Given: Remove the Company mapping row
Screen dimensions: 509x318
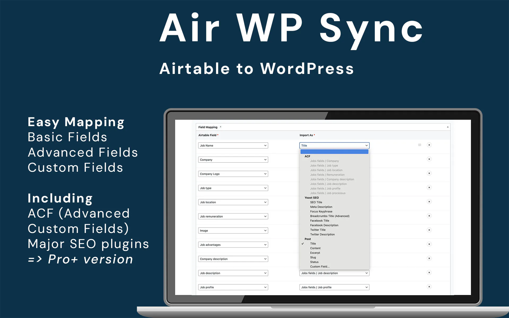Looking at the screenshot, I should coord(429,159).
